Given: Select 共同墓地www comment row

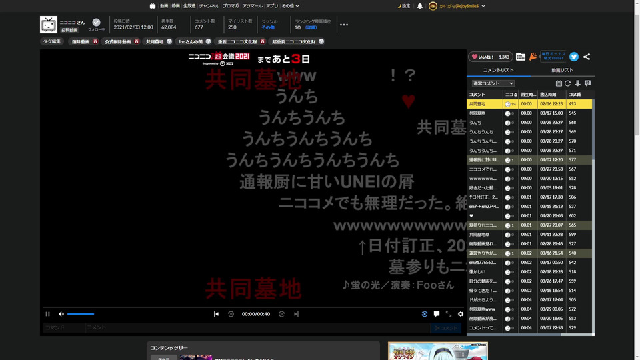Looking at the screenshot, I should point(529,309).
